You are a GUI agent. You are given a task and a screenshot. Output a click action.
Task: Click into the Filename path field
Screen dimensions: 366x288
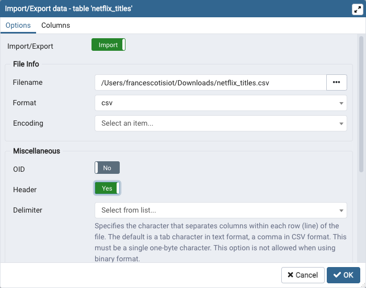[210, 83]
